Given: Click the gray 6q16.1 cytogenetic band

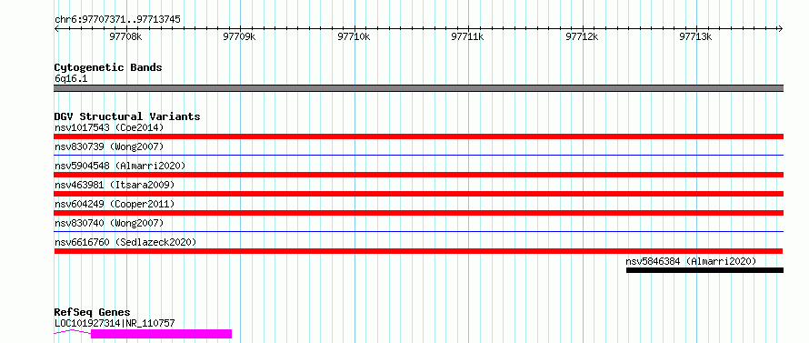Looking at the screenshot, I should point(418,88).
